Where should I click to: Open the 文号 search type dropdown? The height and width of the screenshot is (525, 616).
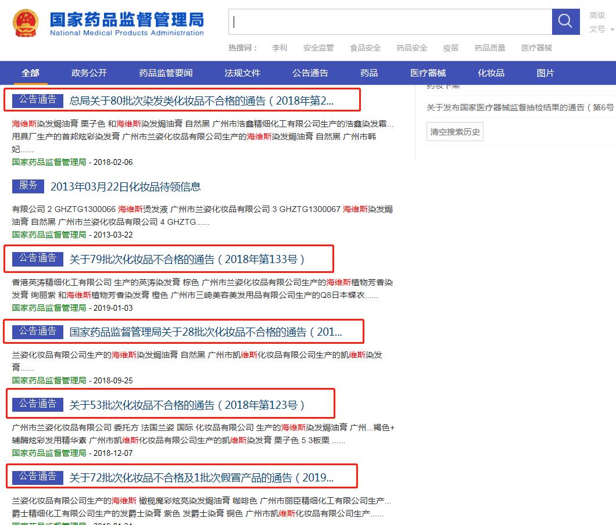click(x=598, y=29)
